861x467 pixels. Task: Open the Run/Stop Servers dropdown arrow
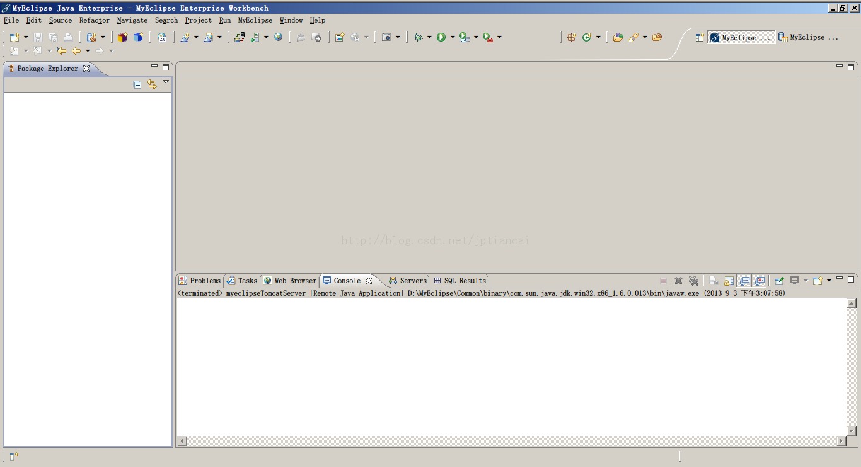[x=266, y=37]
